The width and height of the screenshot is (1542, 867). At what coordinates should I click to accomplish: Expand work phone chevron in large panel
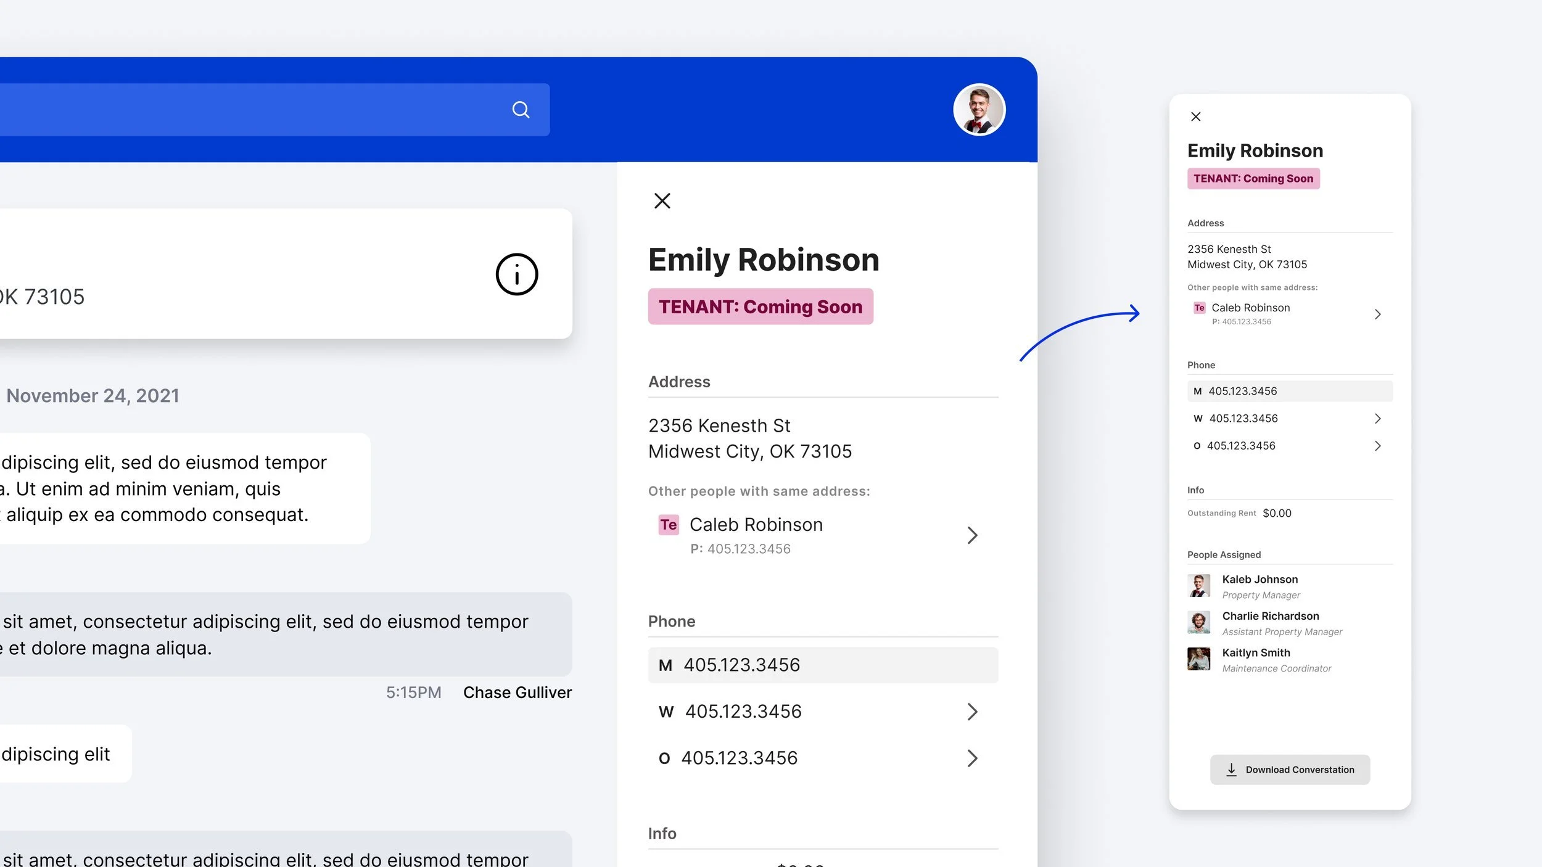(x=972, y=712)
